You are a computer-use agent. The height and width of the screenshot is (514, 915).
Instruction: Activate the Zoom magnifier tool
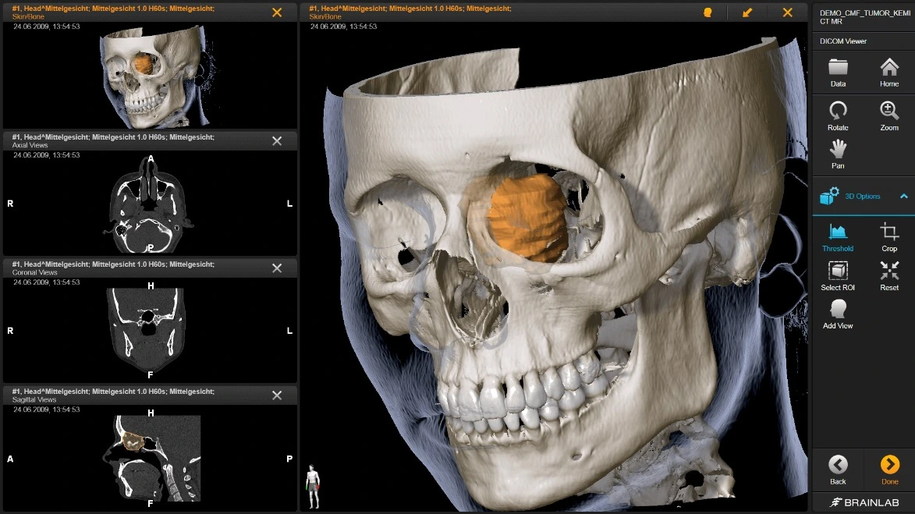pos(889,112)
